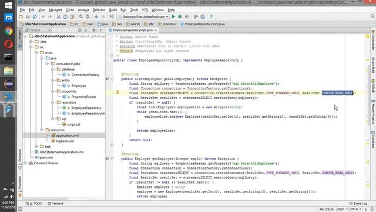Click the Synchronize toolbar icon
The image size is (376, 212).
(x=35, y=16)
